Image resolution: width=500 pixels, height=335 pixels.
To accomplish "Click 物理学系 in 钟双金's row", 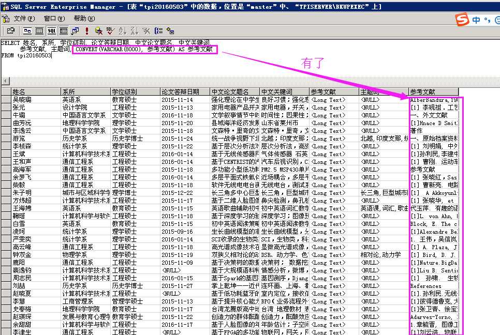I will tap(85, 255).
